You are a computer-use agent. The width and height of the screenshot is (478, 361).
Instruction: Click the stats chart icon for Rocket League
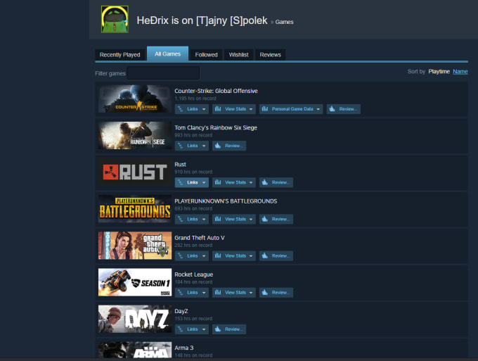[218, 292]
